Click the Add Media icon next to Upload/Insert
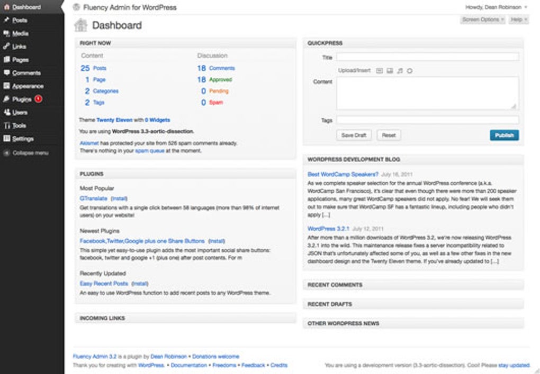Viewport: 540px width, 374px height. point(410,71)
